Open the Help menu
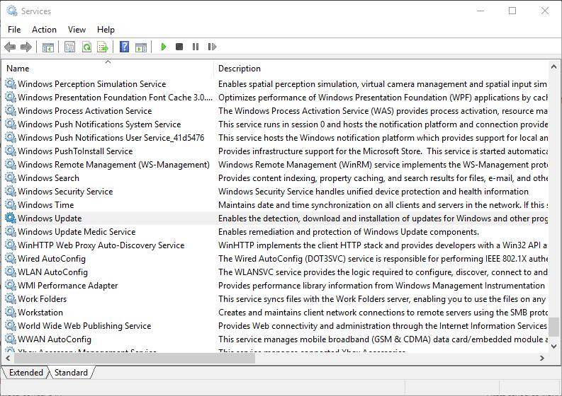 click(x=106, y=30)
